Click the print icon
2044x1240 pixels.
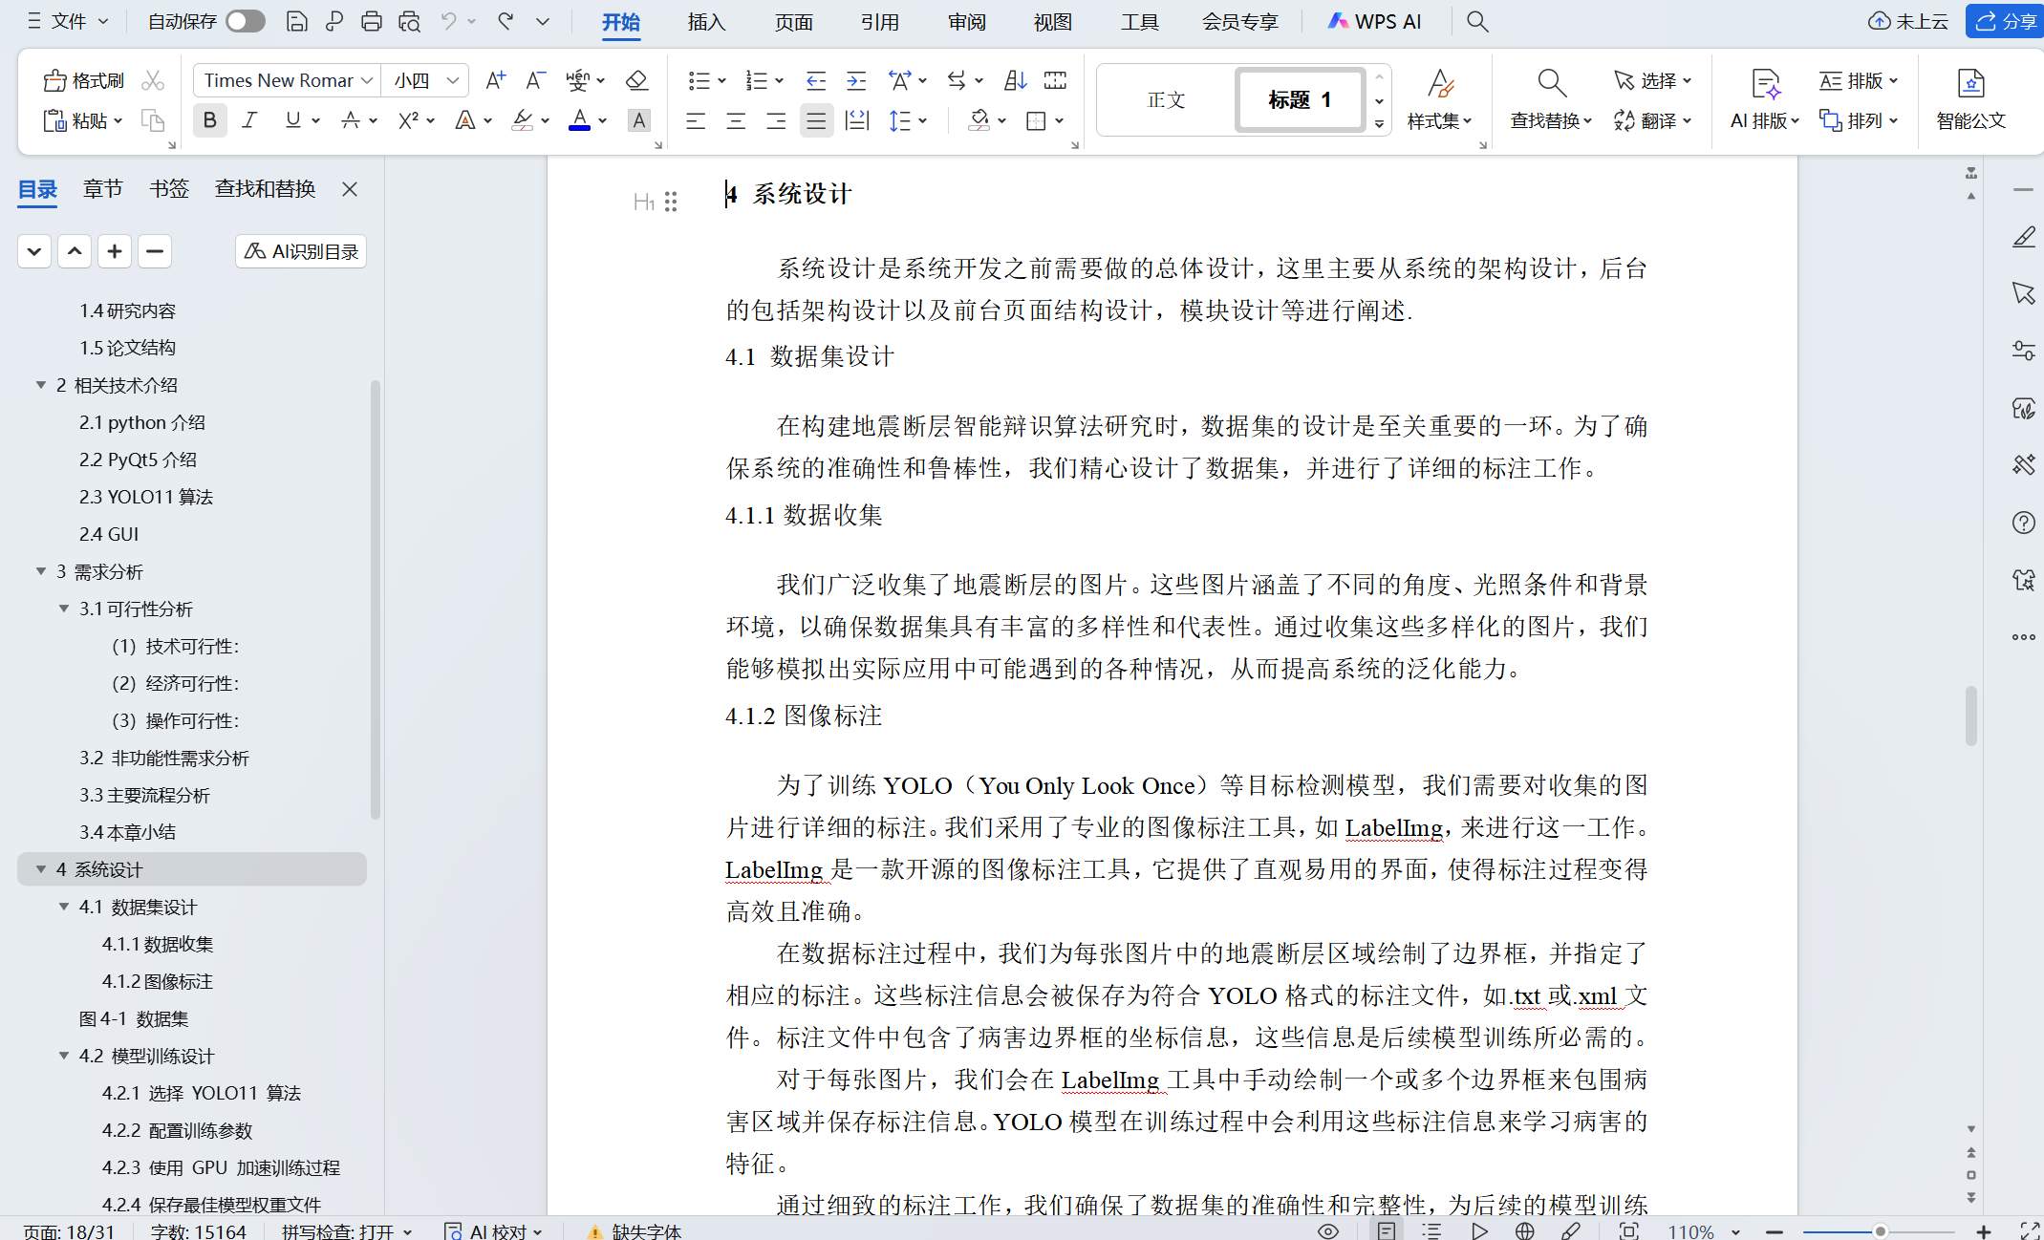click(x=372, y=21)
